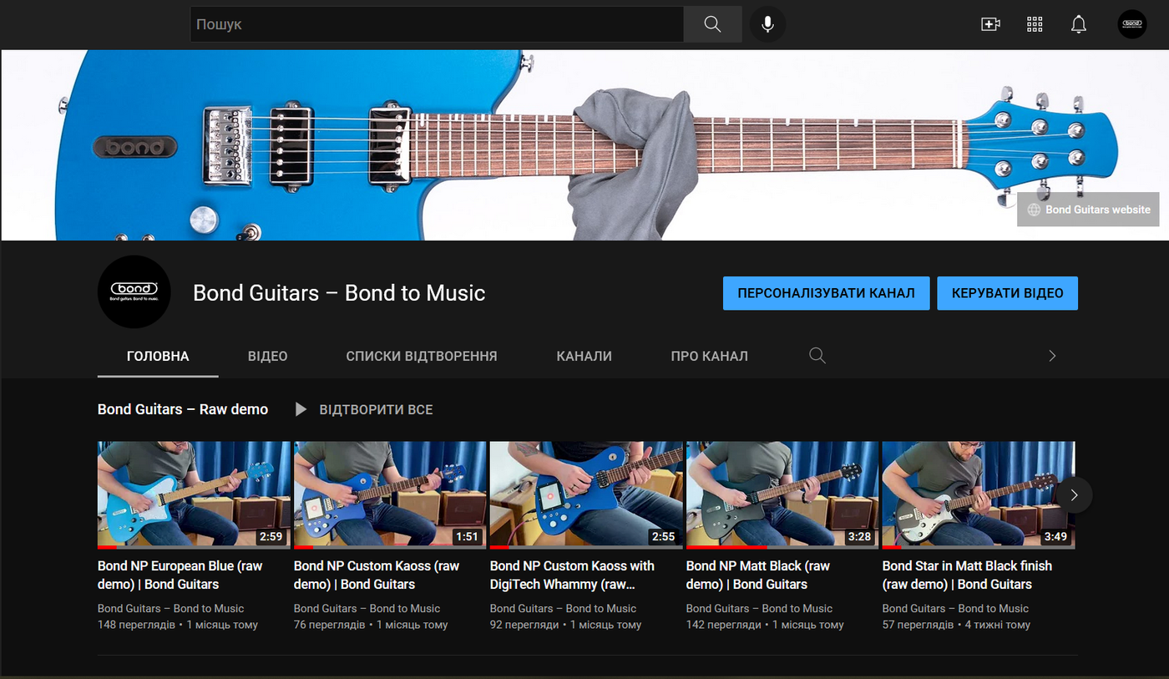Open the notifications bell
1169x679 pixels.
pos(1079,24)
